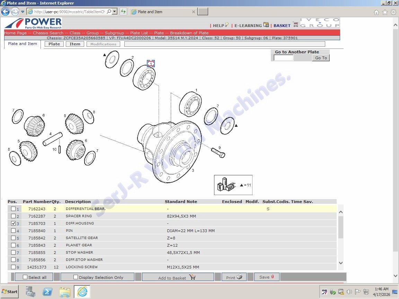This screenshot has height=299, width=399.
Task: Open the recent pages dropdown arrow
Action: coord(23,12)
